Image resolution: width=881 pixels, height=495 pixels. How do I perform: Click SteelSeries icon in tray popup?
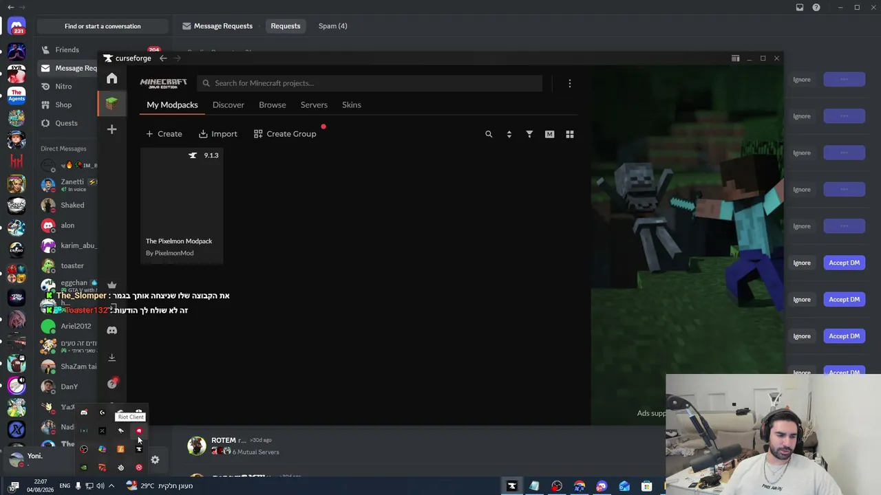point(120,467)
